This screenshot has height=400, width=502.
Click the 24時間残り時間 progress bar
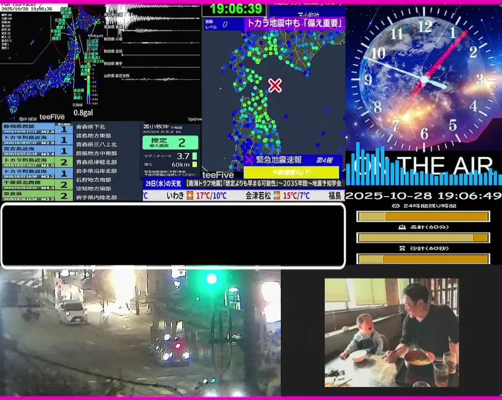[x=423, y=217]
